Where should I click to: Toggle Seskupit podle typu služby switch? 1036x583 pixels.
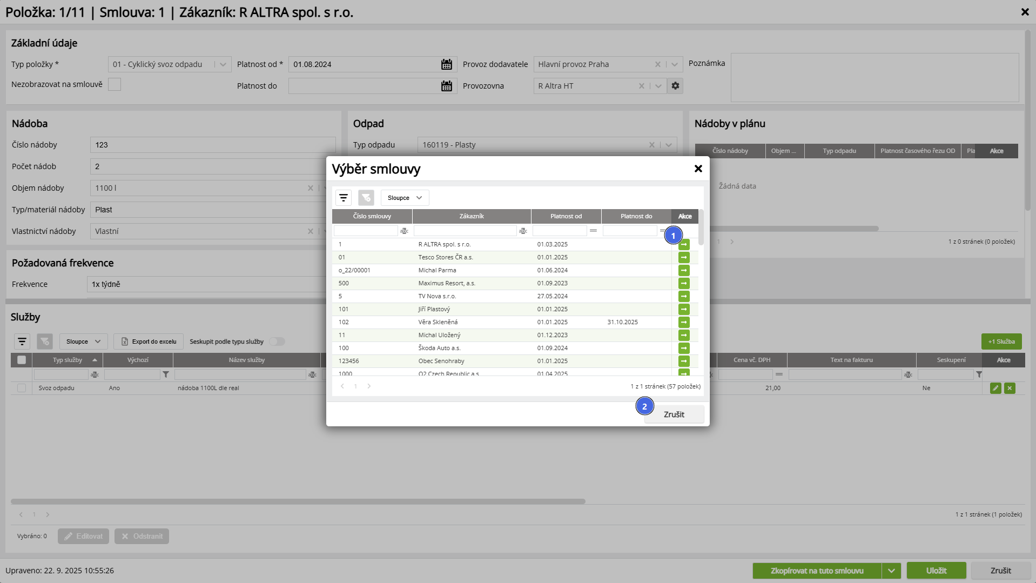pyautogui.click(x=277, y=341)
